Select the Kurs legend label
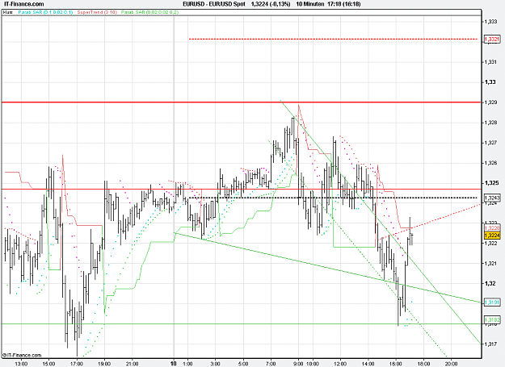Screen dimensions: 505x367 8,12
